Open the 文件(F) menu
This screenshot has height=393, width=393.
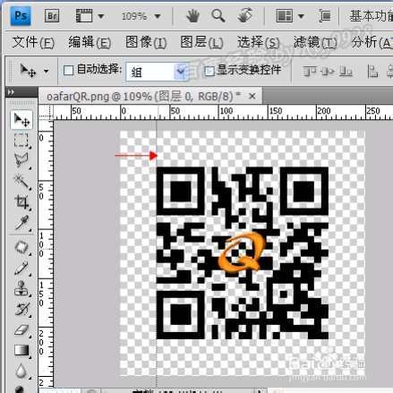(x=33, y=42)
